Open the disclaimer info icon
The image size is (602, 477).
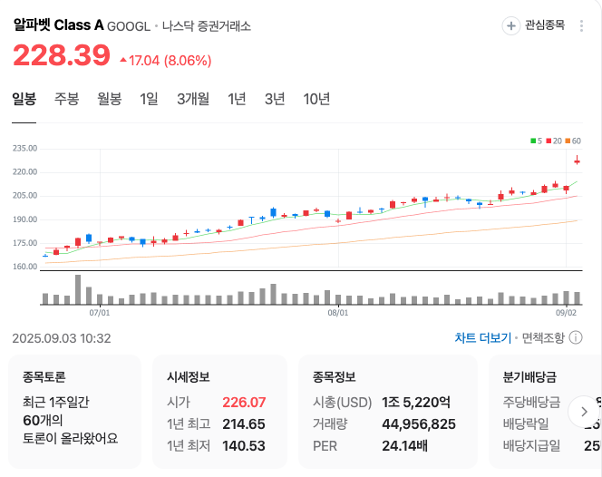576,337
